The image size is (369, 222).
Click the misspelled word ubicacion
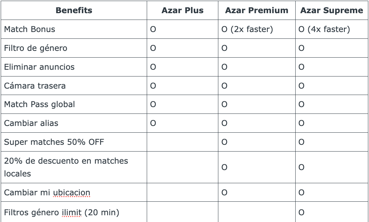tap(72, 192)
